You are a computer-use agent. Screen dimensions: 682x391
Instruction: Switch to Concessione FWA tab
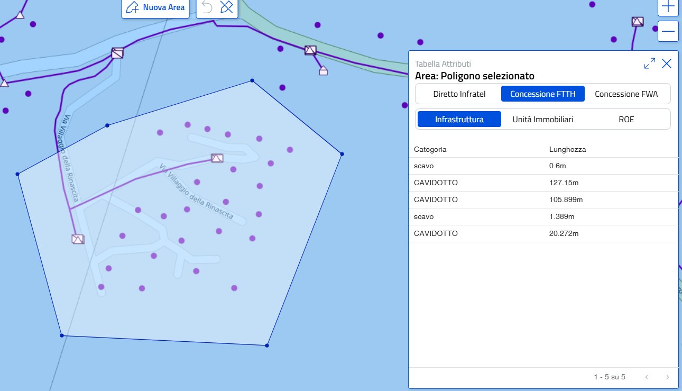pos(626,94)
